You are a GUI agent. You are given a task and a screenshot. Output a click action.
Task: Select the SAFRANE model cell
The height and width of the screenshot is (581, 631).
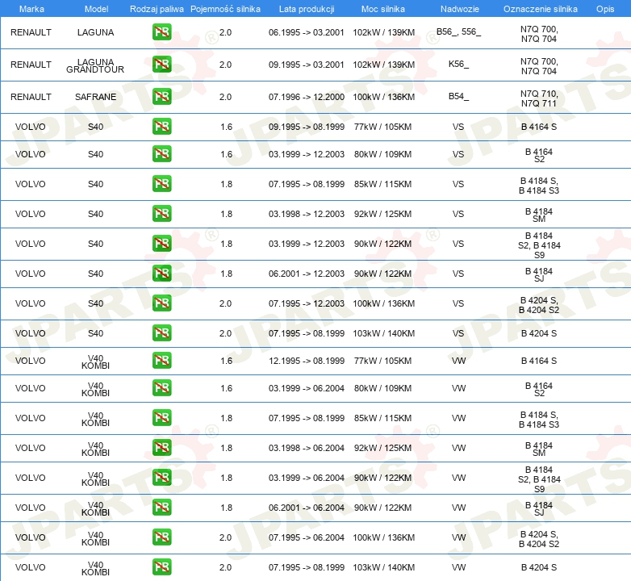coord(95,97)
